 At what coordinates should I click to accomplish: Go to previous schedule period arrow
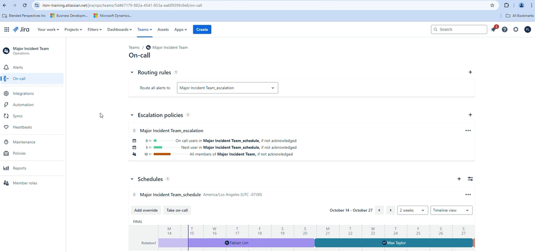[x=379, y=210]
